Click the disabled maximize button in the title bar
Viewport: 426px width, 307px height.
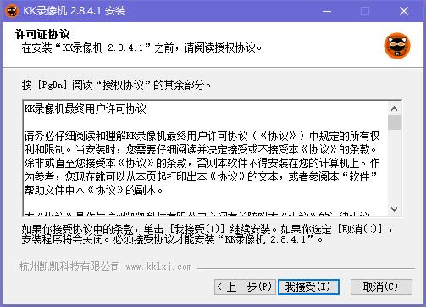(365, 11)
